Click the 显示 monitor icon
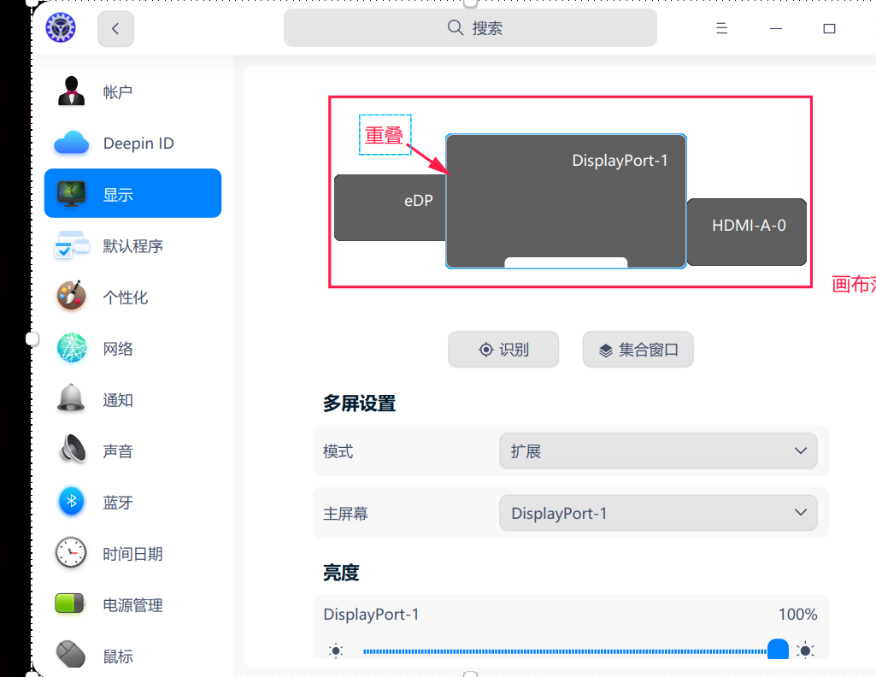The image size is (876, 677). (x=72, y=194)
